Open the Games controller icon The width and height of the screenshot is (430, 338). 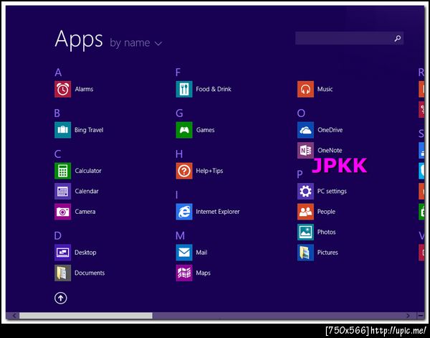click(x=184, y=130)
